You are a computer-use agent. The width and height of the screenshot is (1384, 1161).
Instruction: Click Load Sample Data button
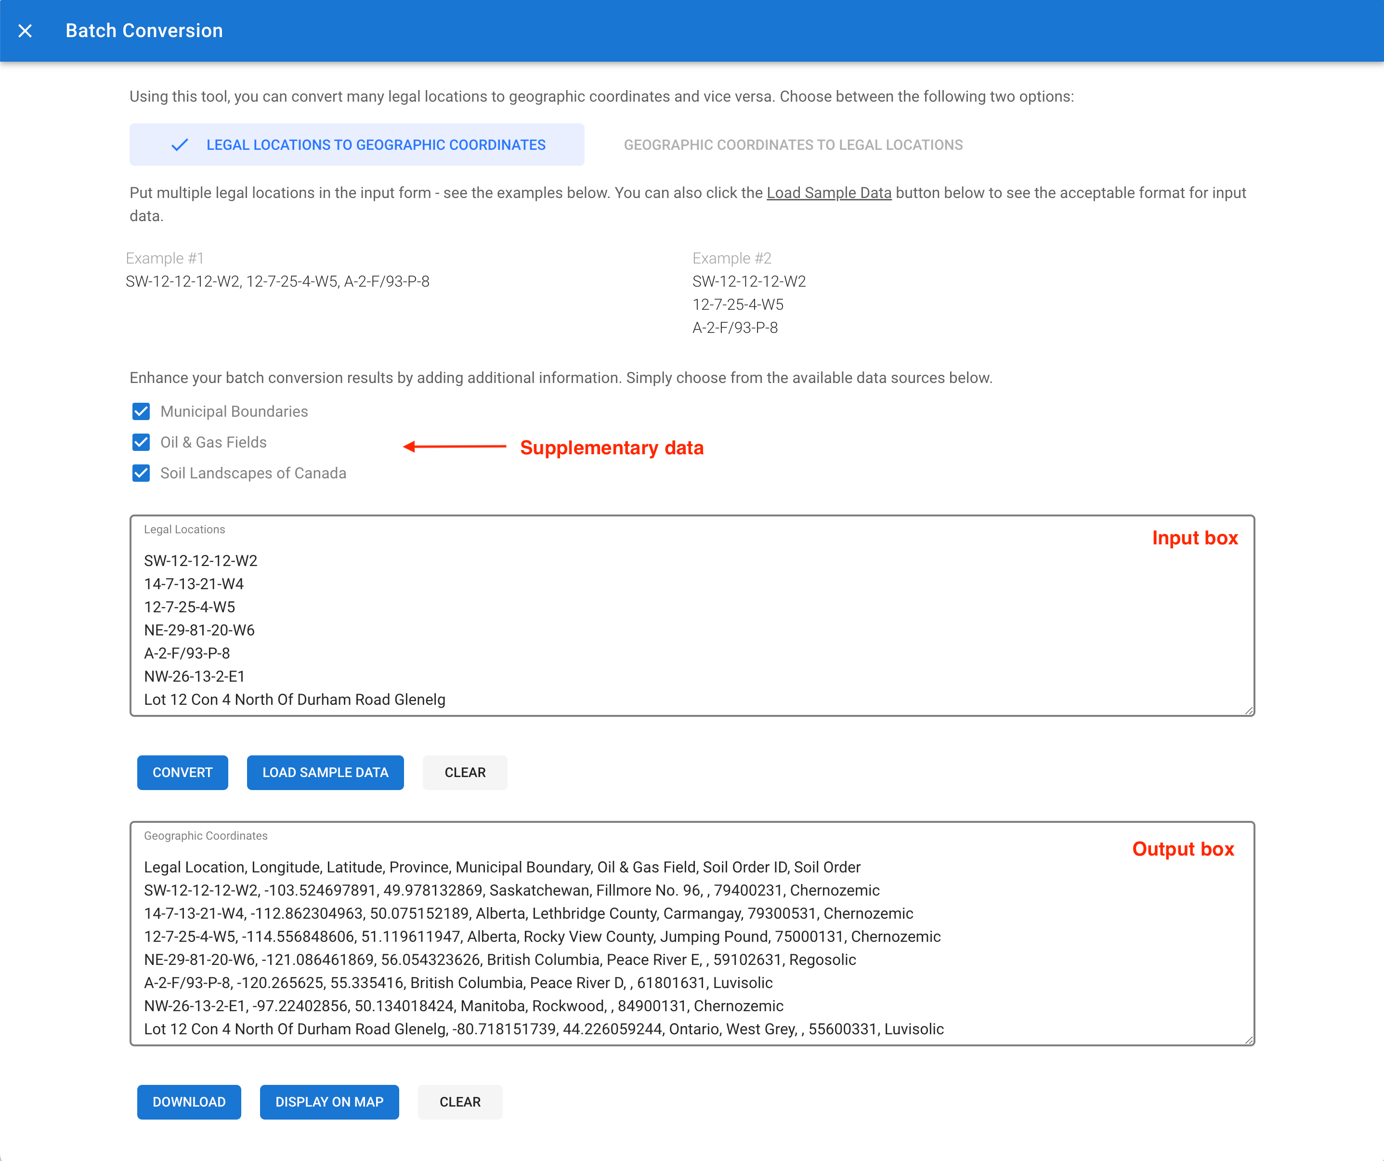tap(325, 773)
